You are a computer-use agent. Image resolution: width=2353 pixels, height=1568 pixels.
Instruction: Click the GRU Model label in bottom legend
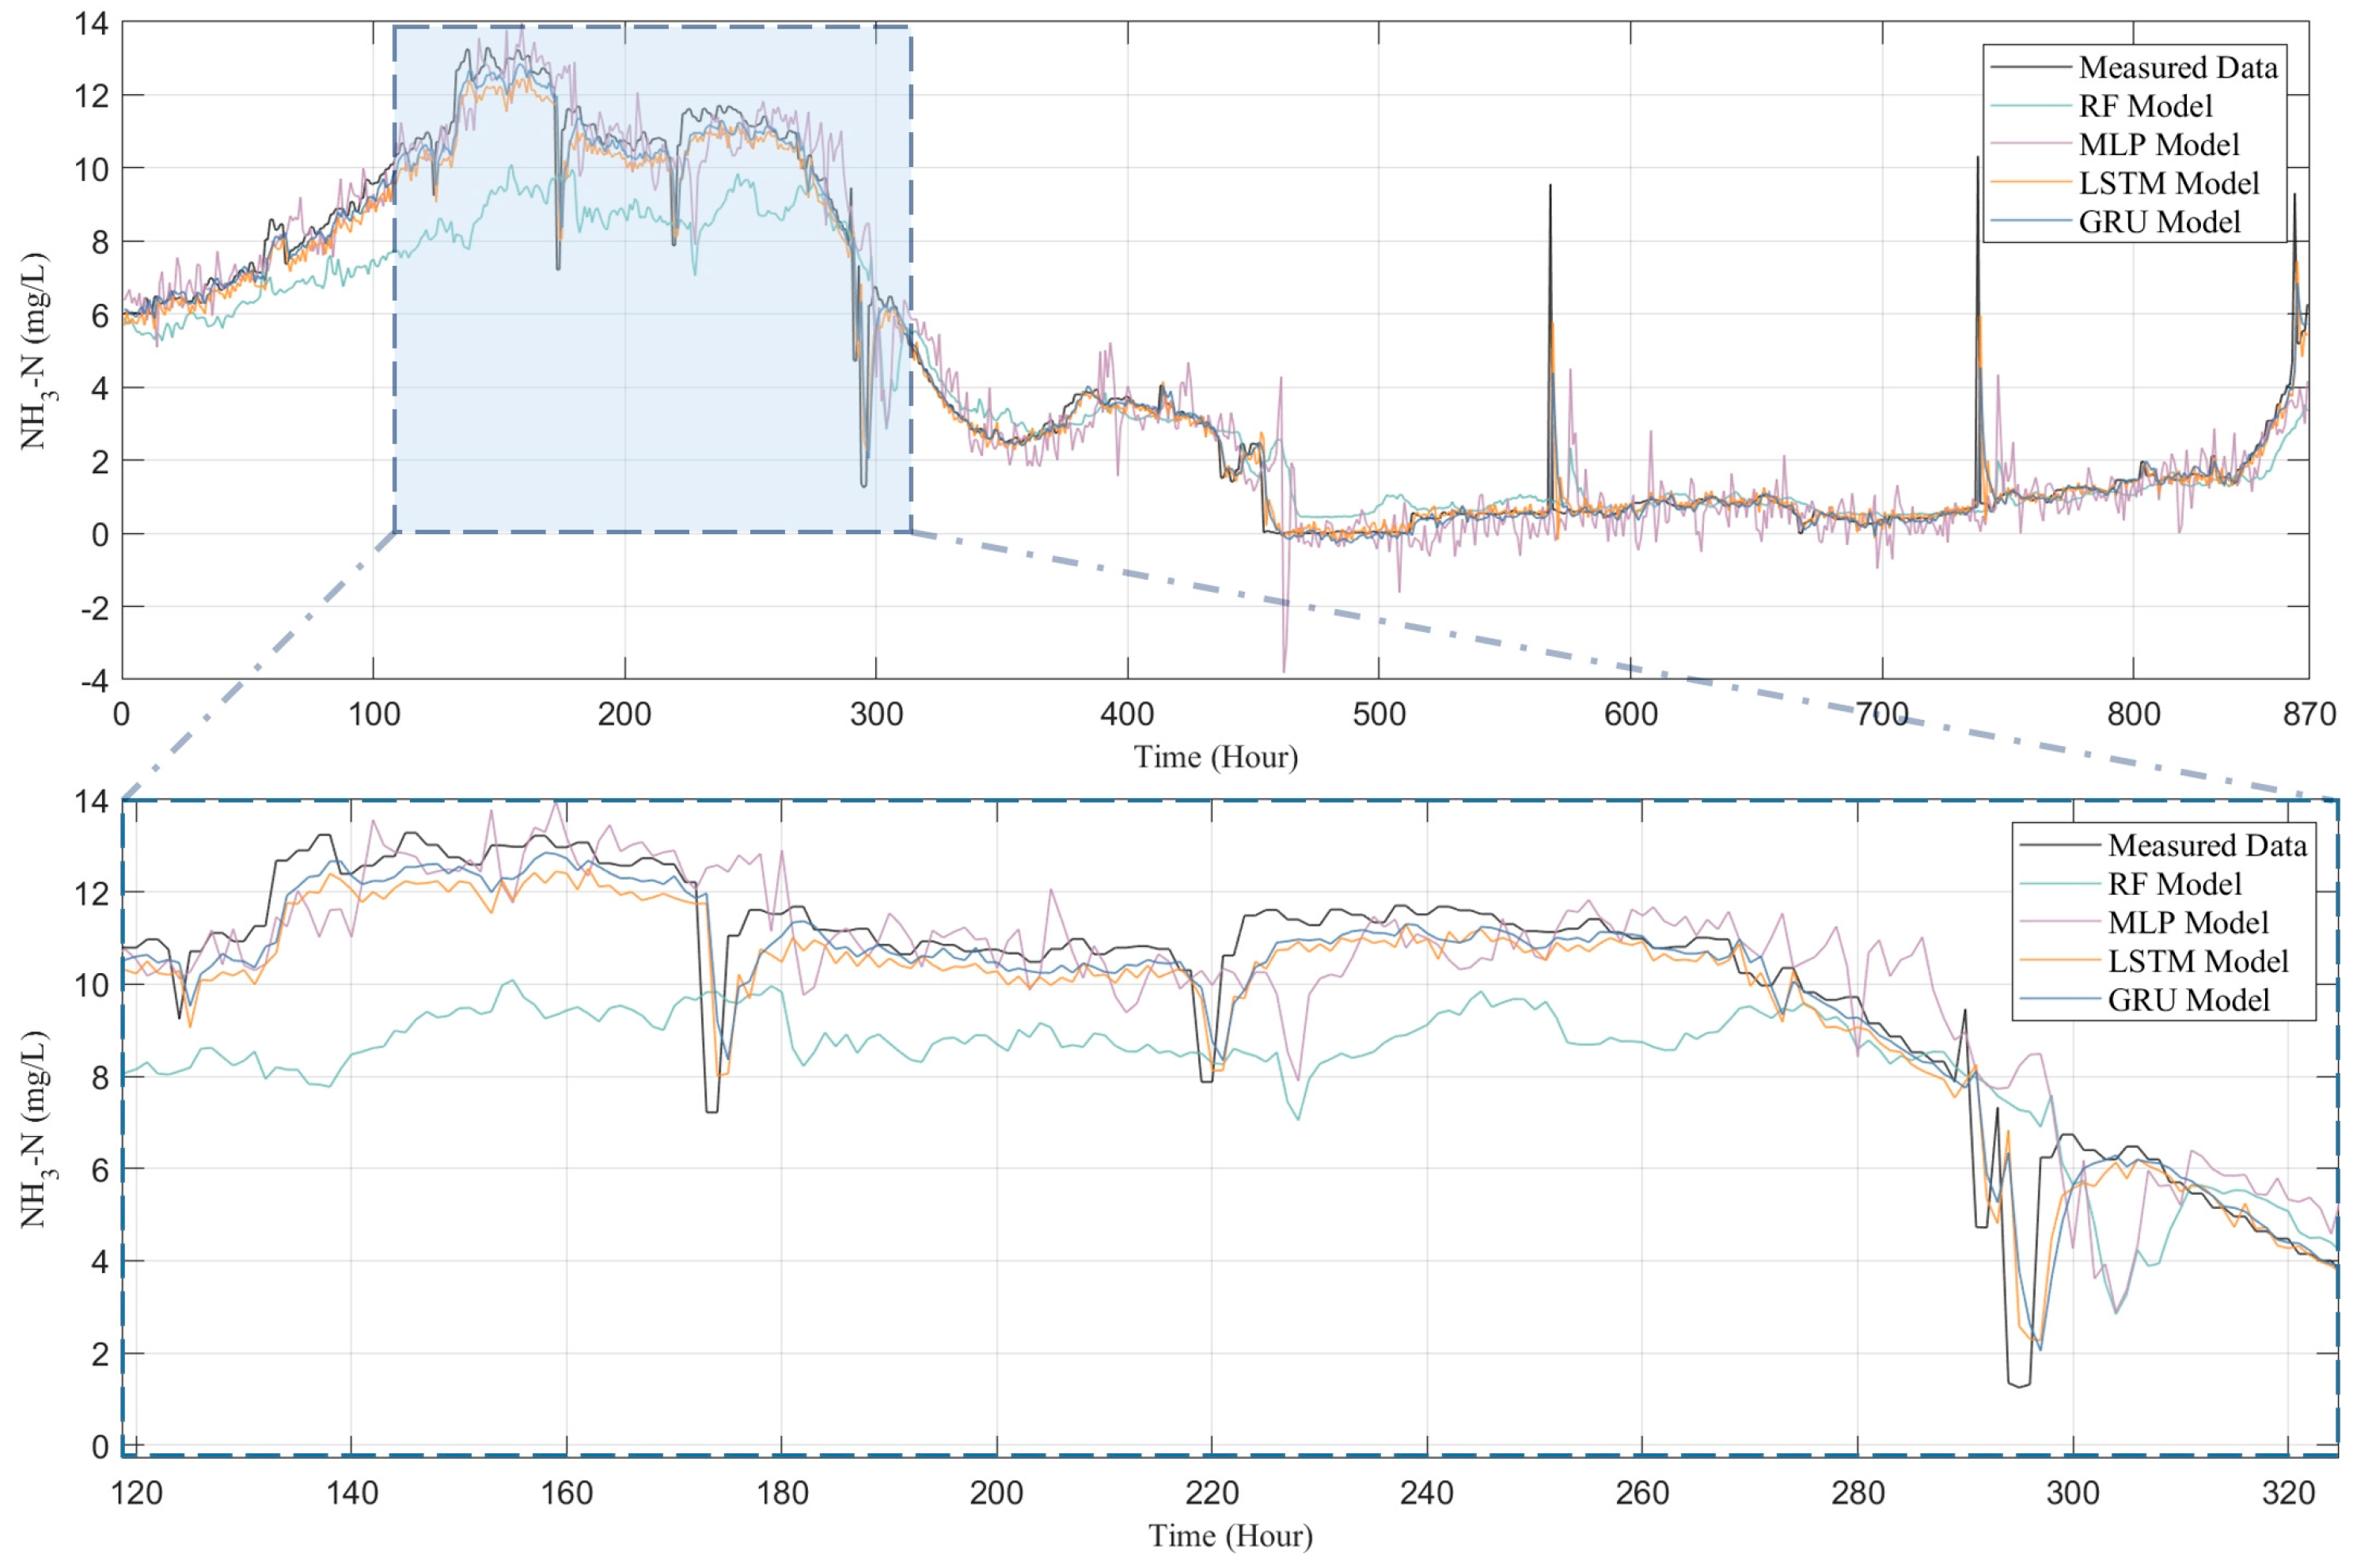[x=2188, y=1001]
